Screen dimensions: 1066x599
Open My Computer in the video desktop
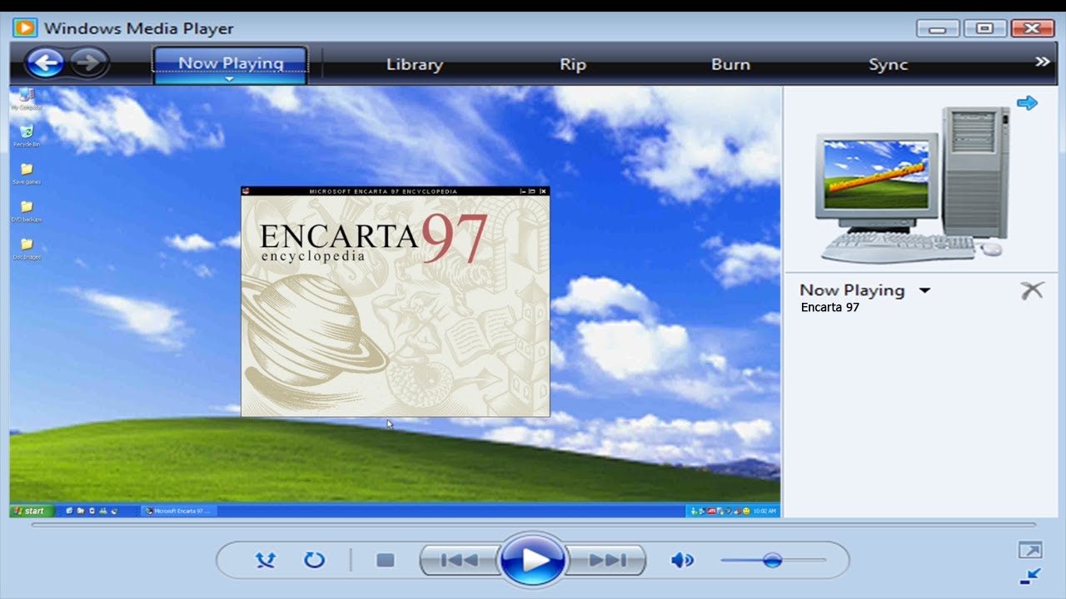coord(27,98)
